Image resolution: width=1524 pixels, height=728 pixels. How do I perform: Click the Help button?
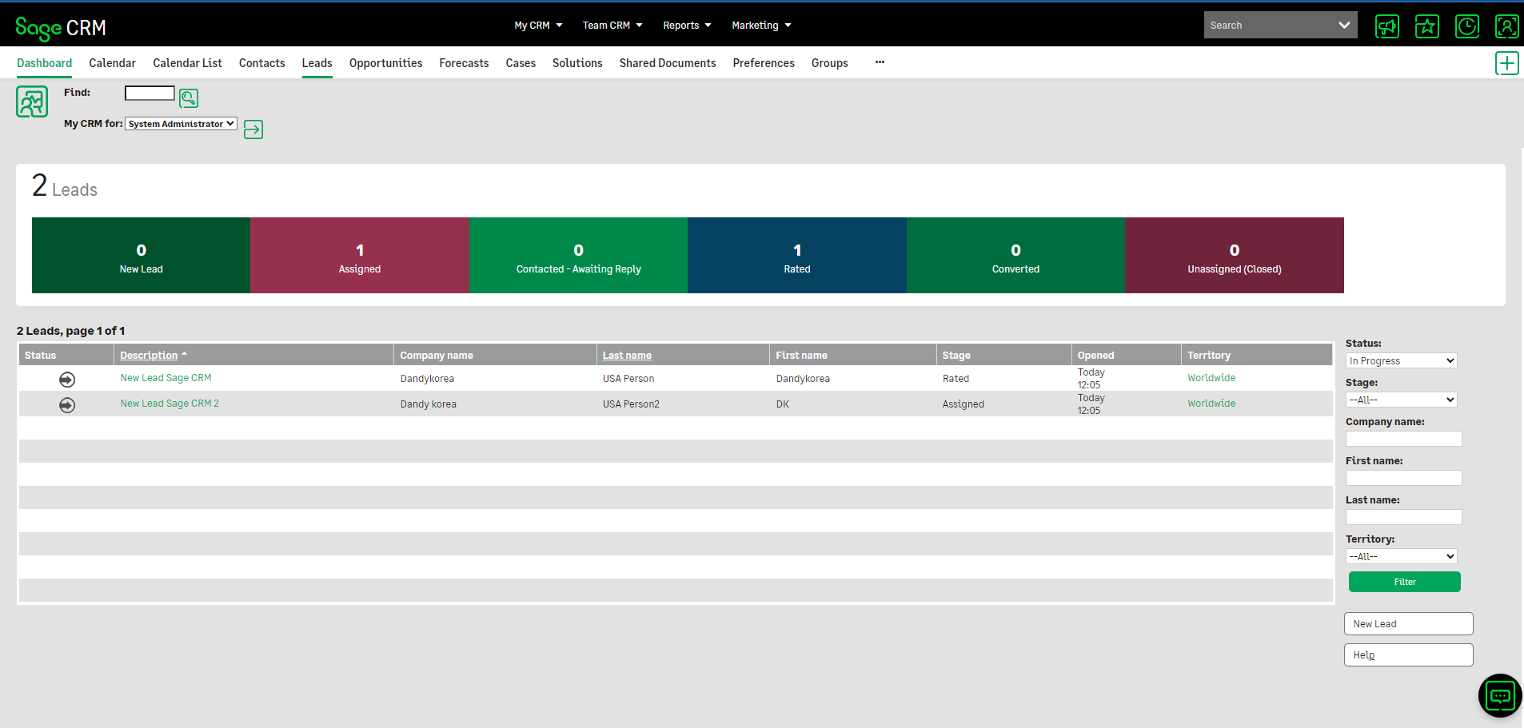point(1408,655)
